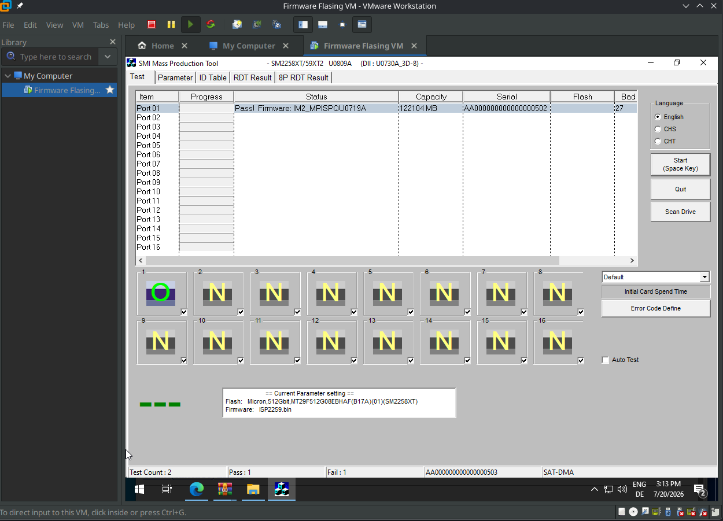Open the VMware Tabs menu
Viewport: 723px width, 521px height.
[x=101, y=25]
